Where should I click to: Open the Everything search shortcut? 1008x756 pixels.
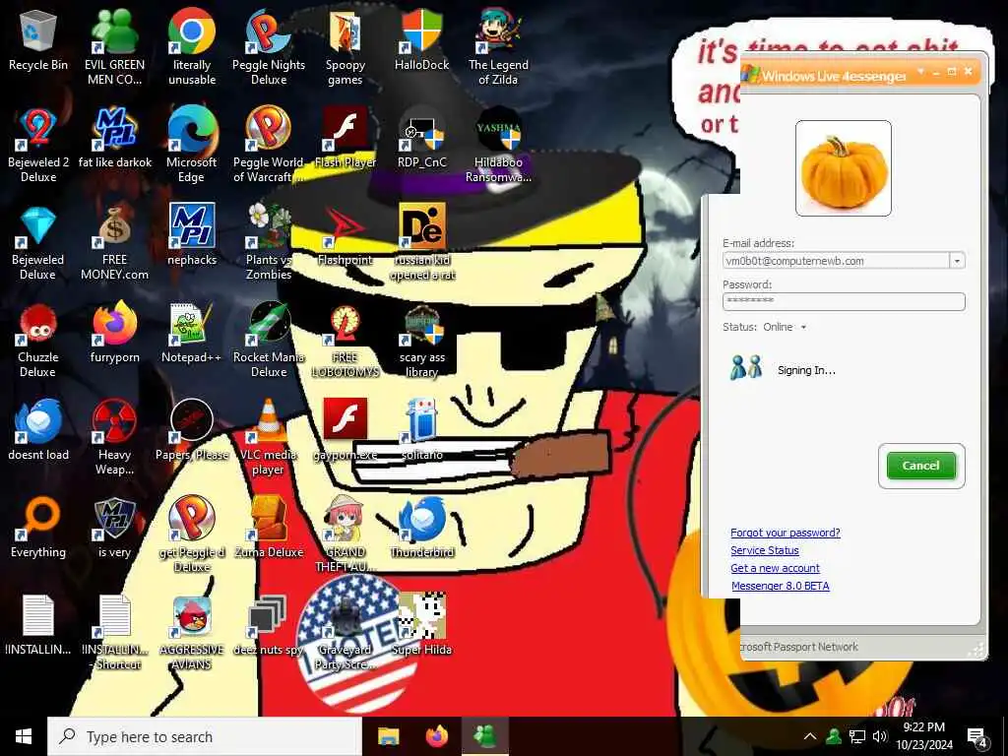pyautogui.click(x=38, y=528)
